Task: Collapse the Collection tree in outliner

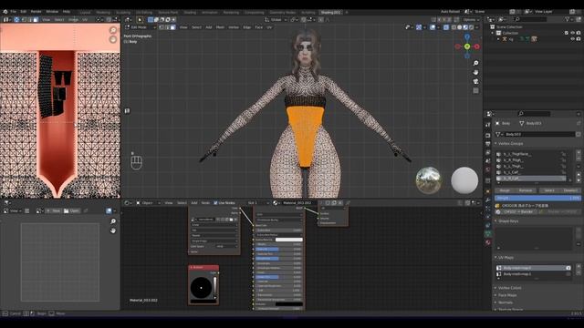Action: [x=493, y=33]
